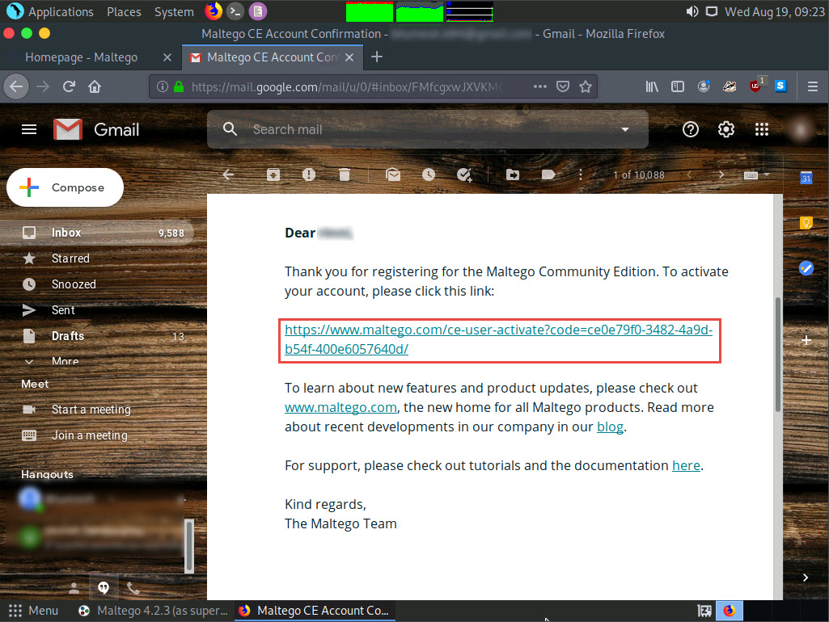
Task: Show newer message with the chevron
Action: [x=689, y=174]
